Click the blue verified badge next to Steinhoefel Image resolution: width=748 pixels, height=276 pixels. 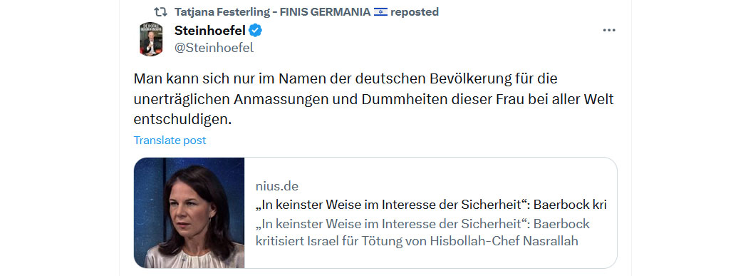256,31
